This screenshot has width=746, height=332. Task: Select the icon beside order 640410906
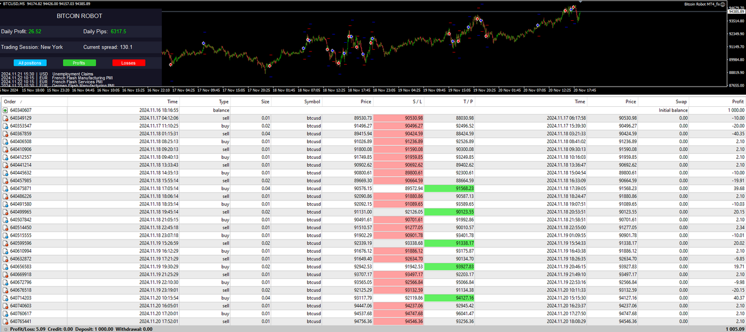click(x=5, y=149)
